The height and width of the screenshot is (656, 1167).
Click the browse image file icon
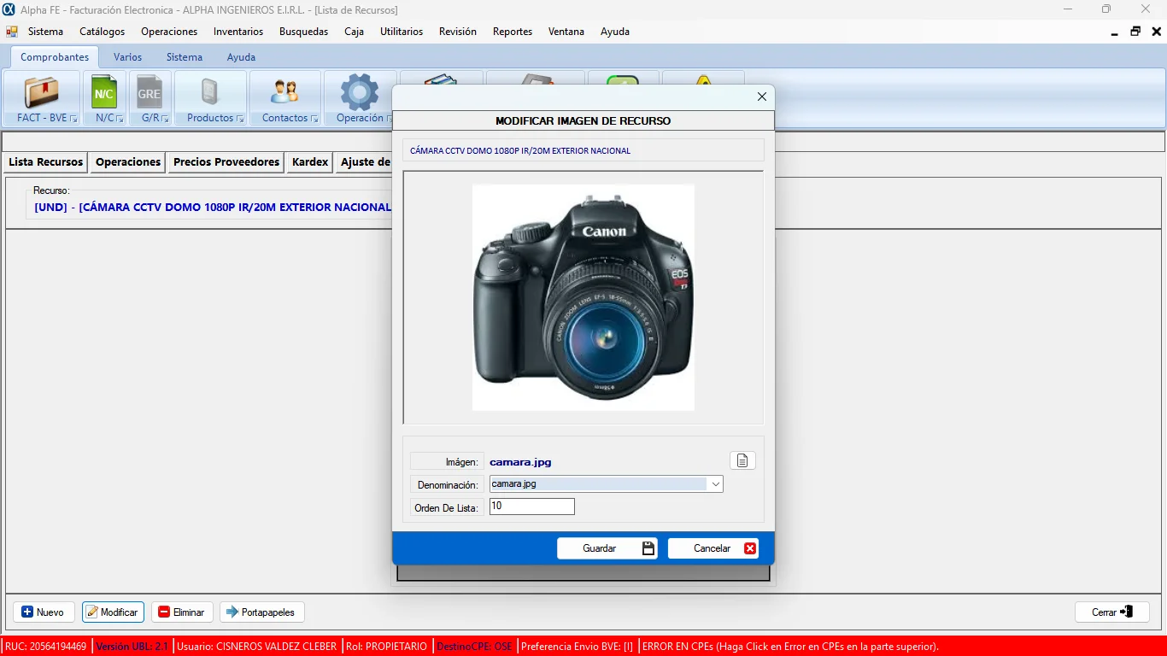tap(742, 461)
